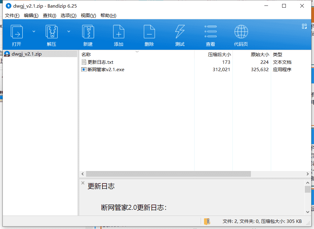Minimize the Bandizip window
This screenshot has height=229, width=314.
(266, 6)
